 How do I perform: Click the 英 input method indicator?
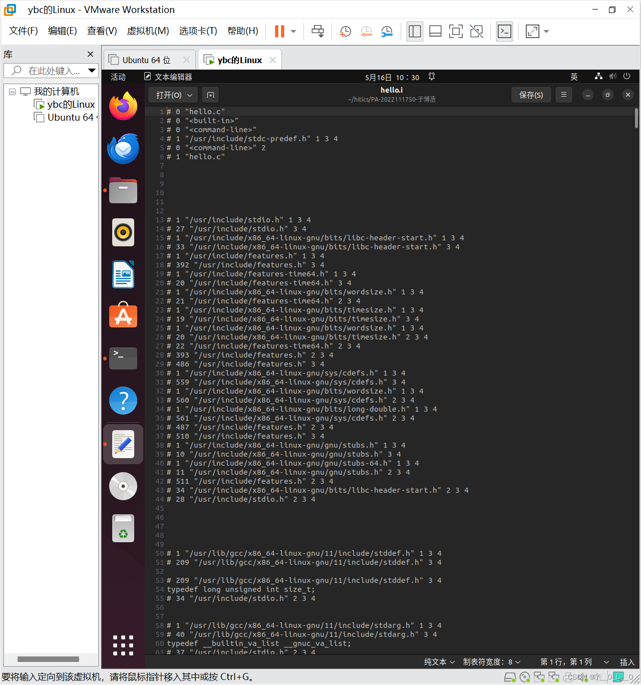click(574, 77)
